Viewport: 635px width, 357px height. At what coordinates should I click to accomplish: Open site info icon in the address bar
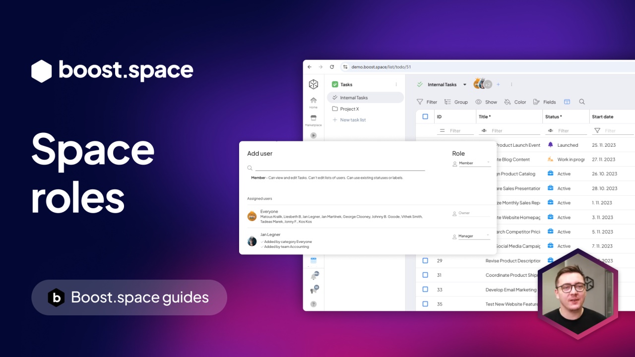(345, 67)
